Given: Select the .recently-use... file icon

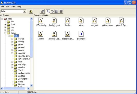Looking at the screenshot, I should [54, 34].
